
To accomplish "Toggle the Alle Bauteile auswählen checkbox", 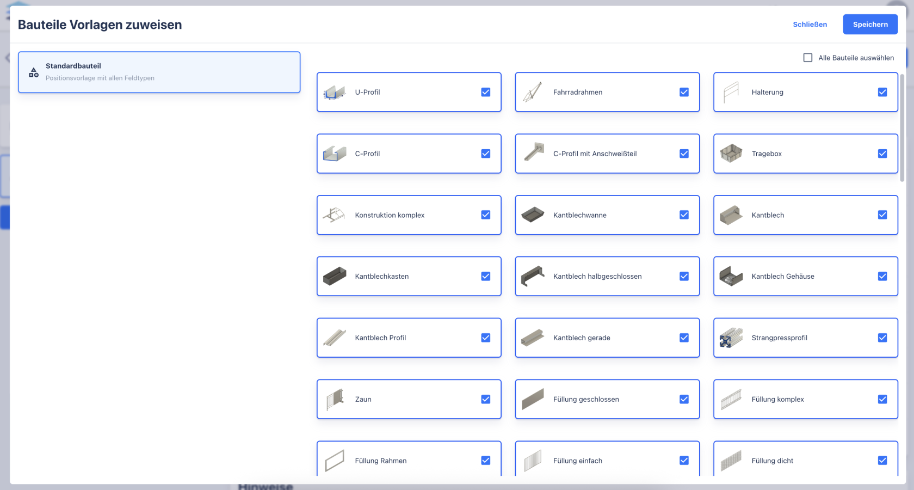I will point(808,57).
